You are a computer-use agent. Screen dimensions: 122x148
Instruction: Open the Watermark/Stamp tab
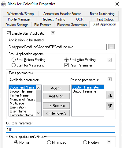pos(20,14)
